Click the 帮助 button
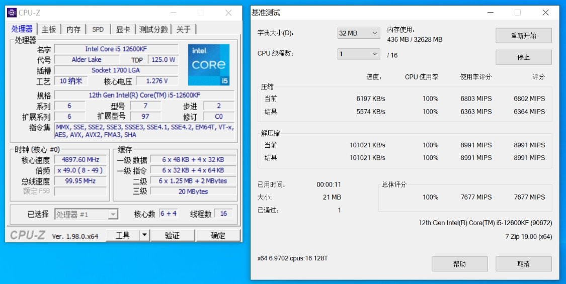This screenshot has width=566, height=284. click(459, 264)
